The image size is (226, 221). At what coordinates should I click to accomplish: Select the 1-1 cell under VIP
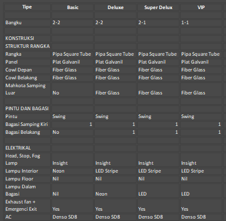(201, 22)
